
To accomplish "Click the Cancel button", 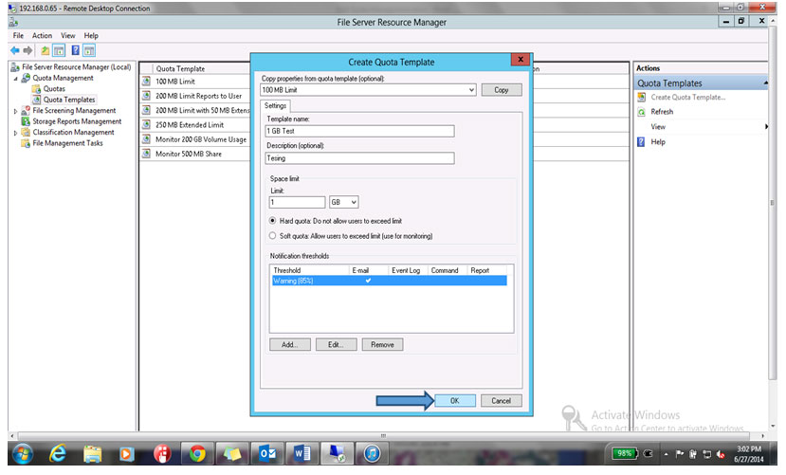I will 502,401.
